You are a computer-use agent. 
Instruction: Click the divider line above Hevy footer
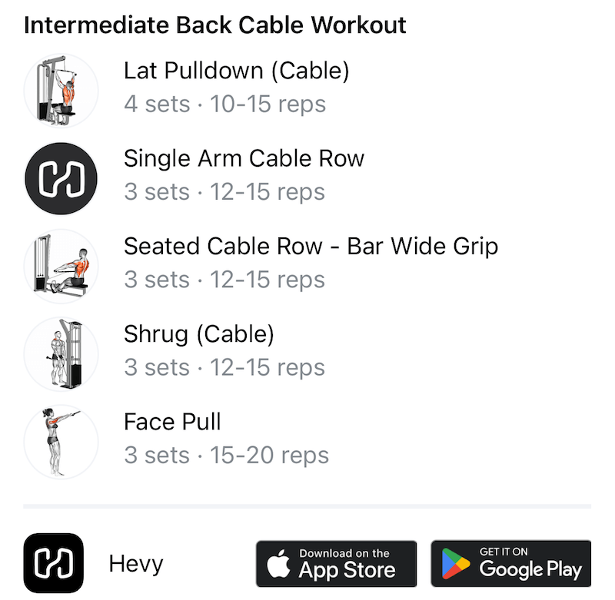click(x=307, y=506)
